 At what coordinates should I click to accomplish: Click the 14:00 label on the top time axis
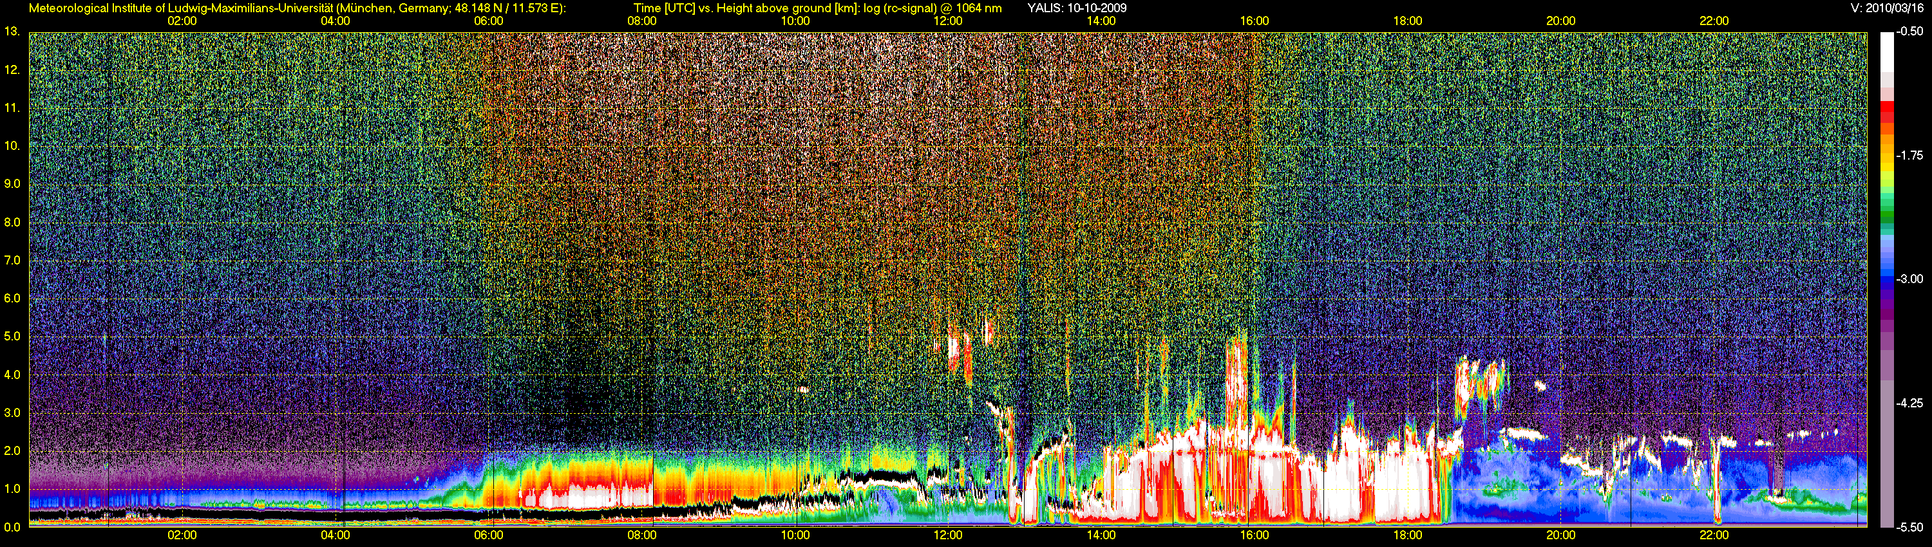coord(1101,21)
